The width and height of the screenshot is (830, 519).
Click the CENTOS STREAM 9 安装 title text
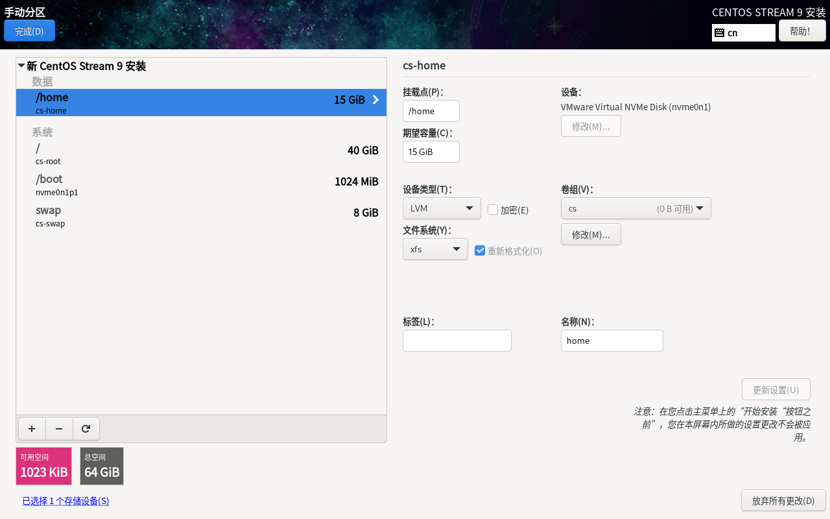(x=769, y=12)
